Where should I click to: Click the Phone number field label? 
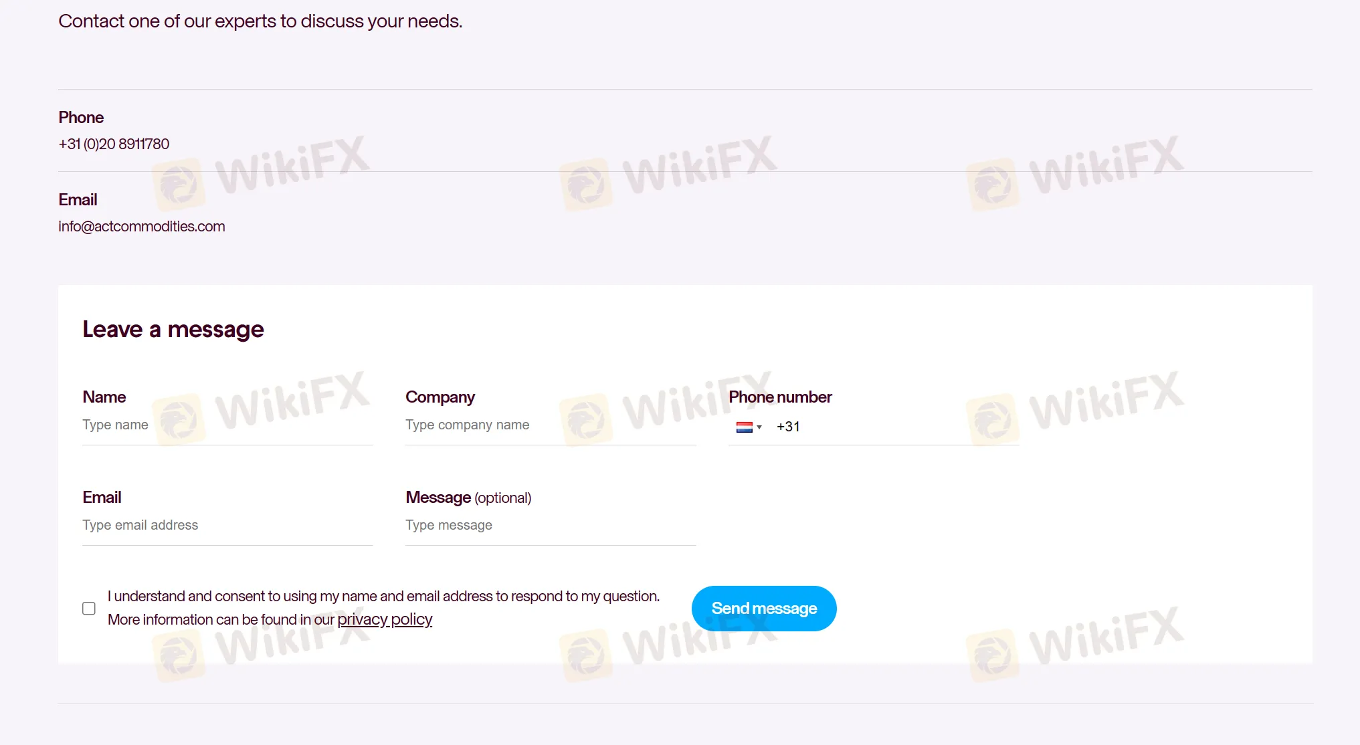[780, 397]
